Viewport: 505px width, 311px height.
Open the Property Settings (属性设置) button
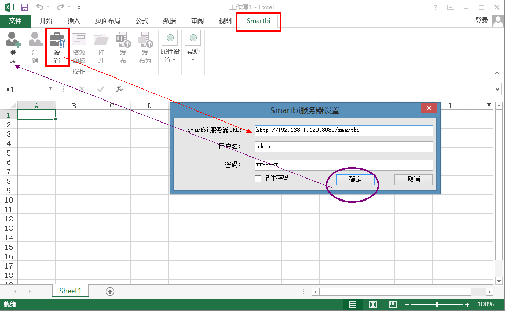[x=170, y=47]
